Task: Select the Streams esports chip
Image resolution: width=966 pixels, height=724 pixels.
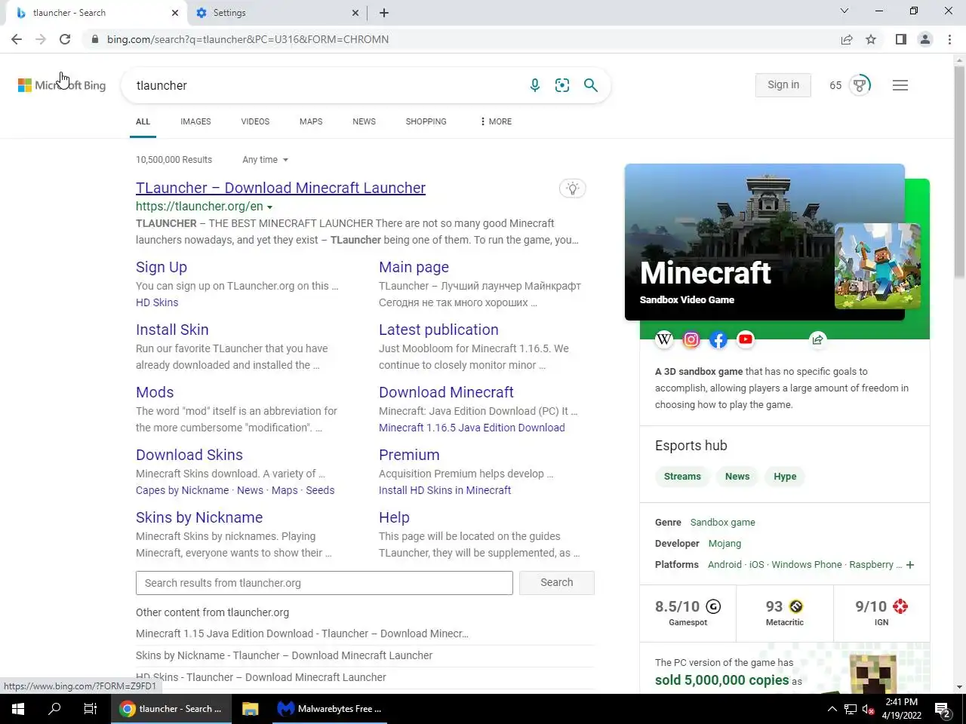Action: pyautogui.click(x=682, y=477)
